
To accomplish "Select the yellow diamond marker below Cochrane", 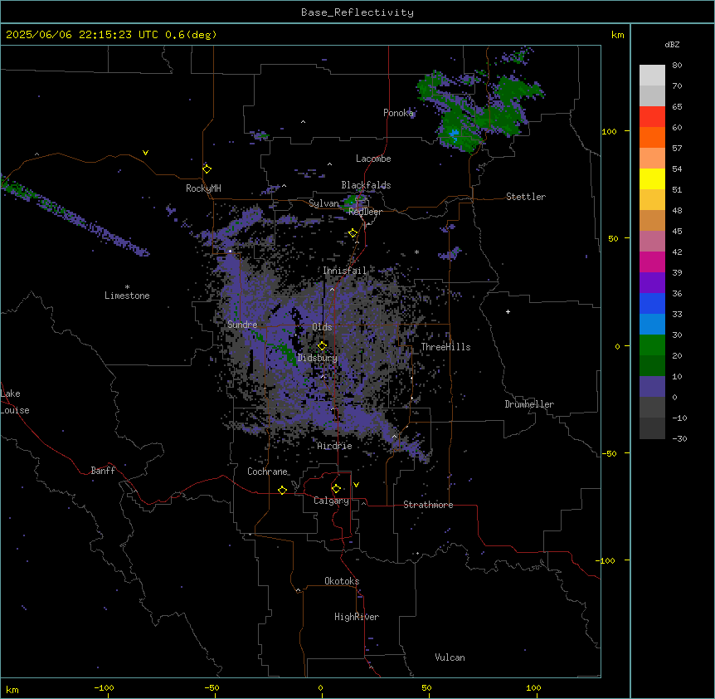I will [x=282, y=490].
